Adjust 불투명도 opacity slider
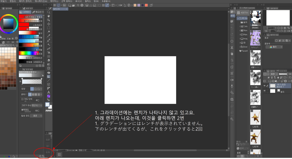This screenshot has height=159, width=292. click(28, 112)
